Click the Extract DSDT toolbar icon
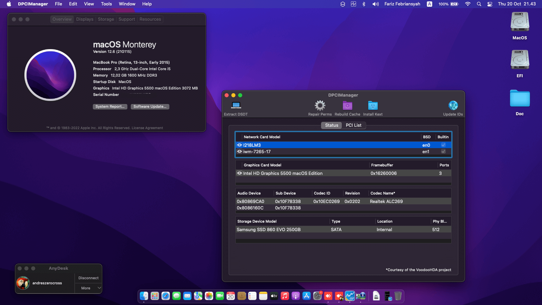Screen dimensions: 542x305 pyautogui.click(x=236, y=105)
